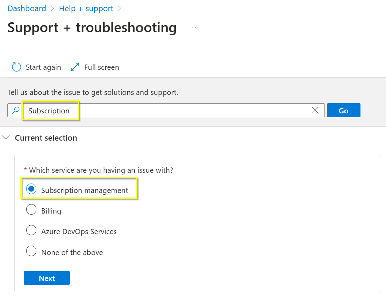Viewport: 386px width, 306px height.
Task: Click inside the Subscription search field
Action: pos(140,110)
